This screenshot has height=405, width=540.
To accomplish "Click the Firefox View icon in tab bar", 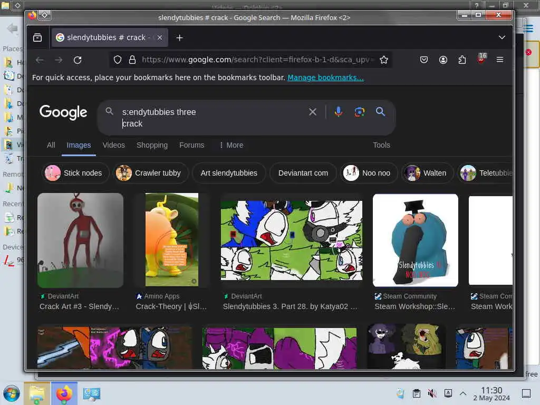I will pos(37,37).
